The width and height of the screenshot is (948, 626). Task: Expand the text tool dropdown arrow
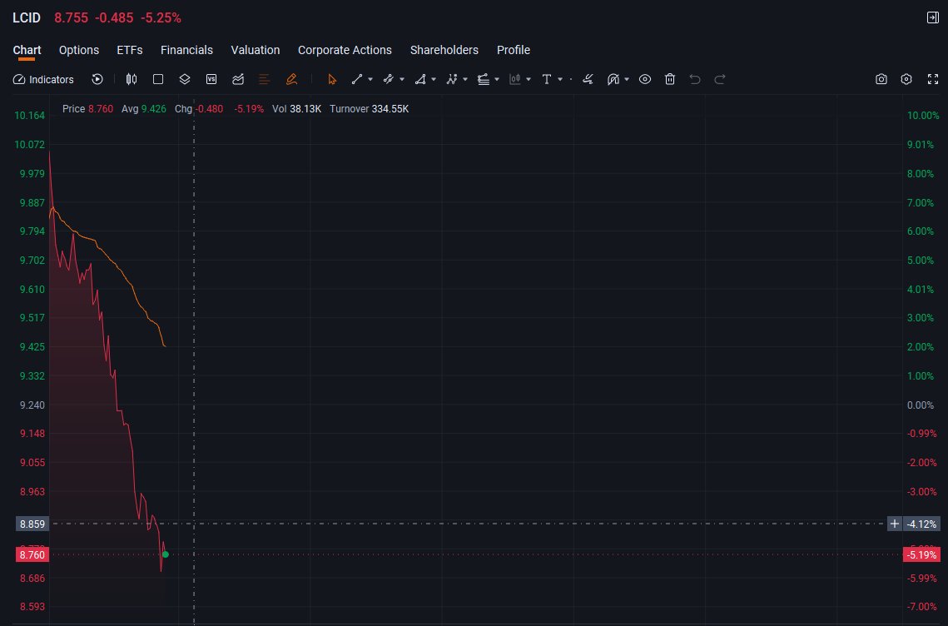(x=560, y=79)
